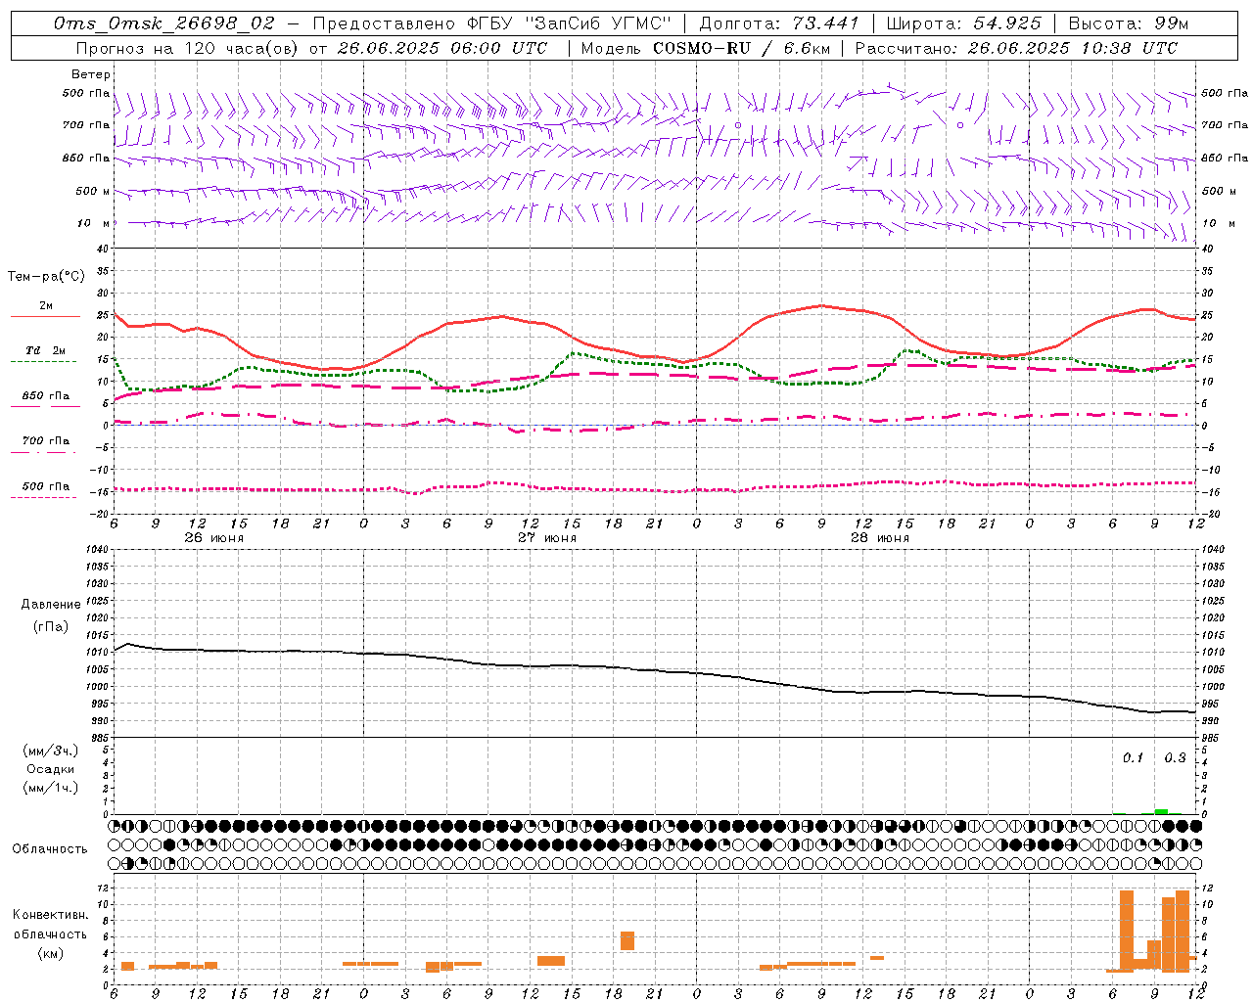
Task: Click the elevation text Высота: 99м
Action: click(1129, 23)
